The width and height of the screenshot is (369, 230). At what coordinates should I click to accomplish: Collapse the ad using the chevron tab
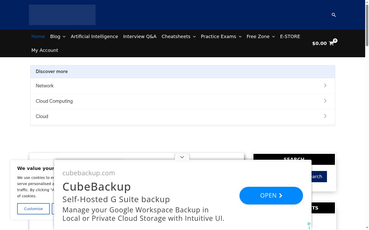pos(182,157)
